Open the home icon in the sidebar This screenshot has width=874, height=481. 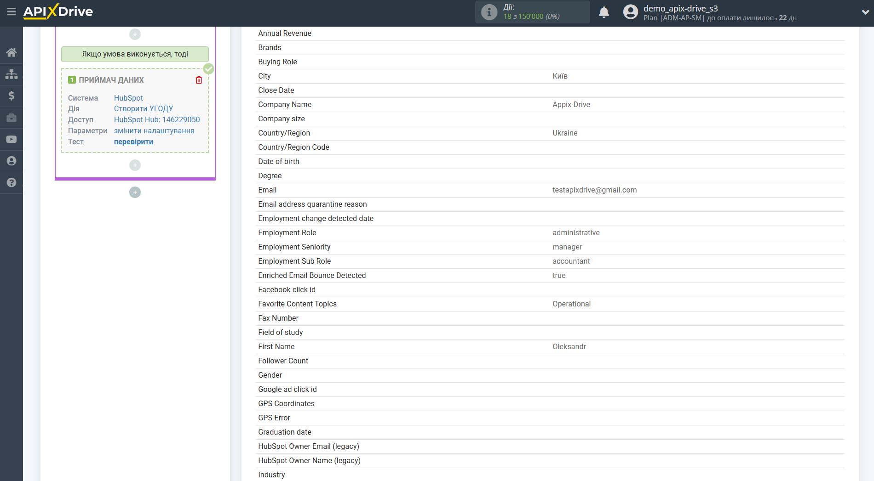(11, 52)
